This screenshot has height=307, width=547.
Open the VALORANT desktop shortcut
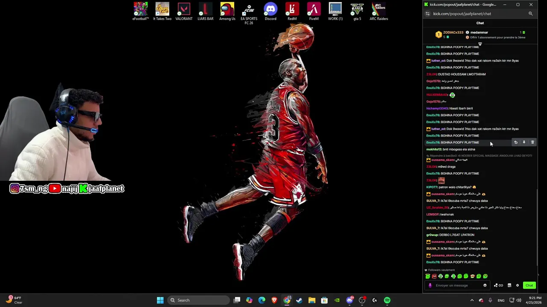coord(184,12)
